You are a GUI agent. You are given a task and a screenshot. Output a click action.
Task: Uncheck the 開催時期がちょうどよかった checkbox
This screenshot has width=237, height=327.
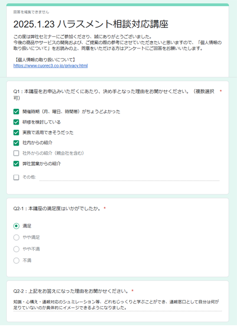coord(16,112)
